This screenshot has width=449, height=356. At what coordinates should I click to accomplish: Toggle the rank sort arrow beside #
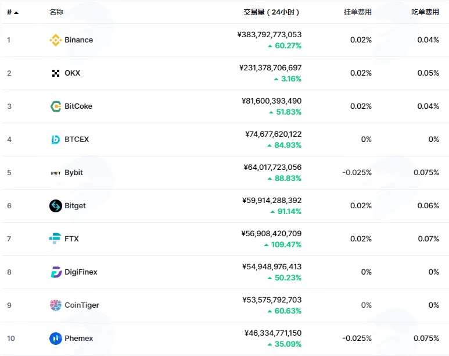coord(16,13)
